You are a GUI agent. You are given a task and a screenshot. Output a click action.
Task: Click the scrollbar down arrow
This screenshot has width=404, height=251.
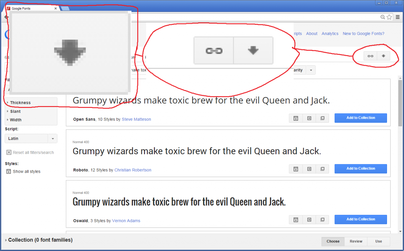400,231
